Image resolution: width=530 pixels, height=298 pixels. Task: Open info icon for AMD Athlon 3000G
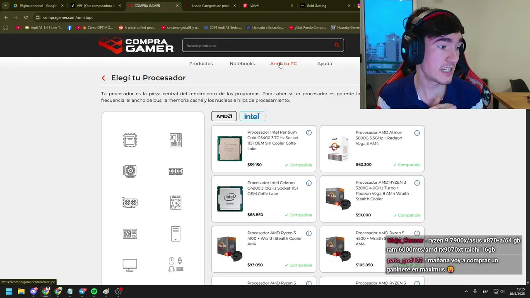coord(417,133)
